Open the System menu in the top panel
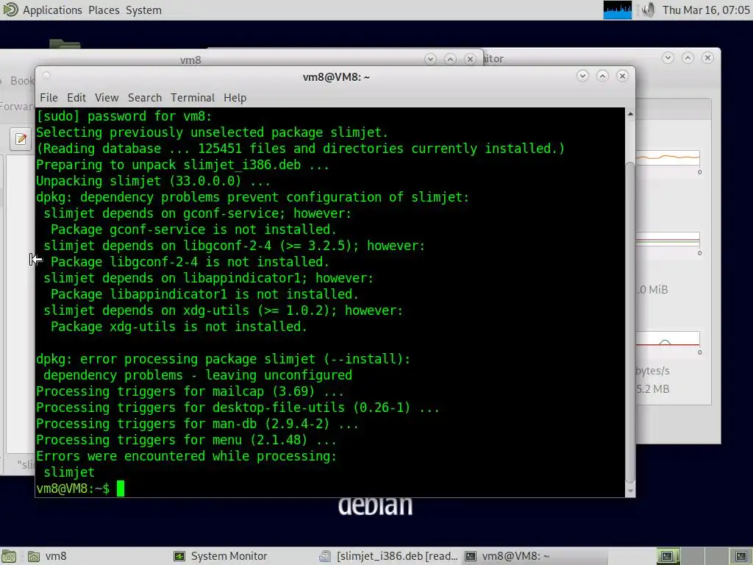This screenshot has width=753, height=565. [x=143, y=10]
